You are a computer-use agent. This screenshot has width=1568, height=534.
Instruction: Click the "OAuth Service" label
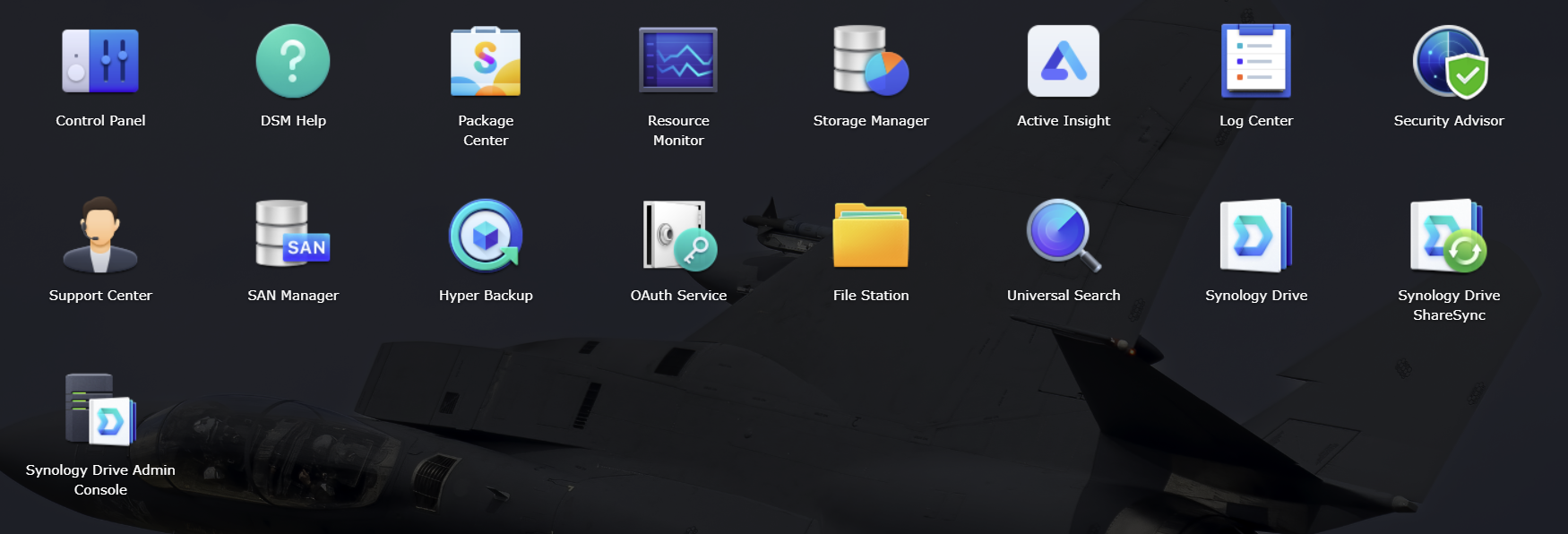coord(678,295)
